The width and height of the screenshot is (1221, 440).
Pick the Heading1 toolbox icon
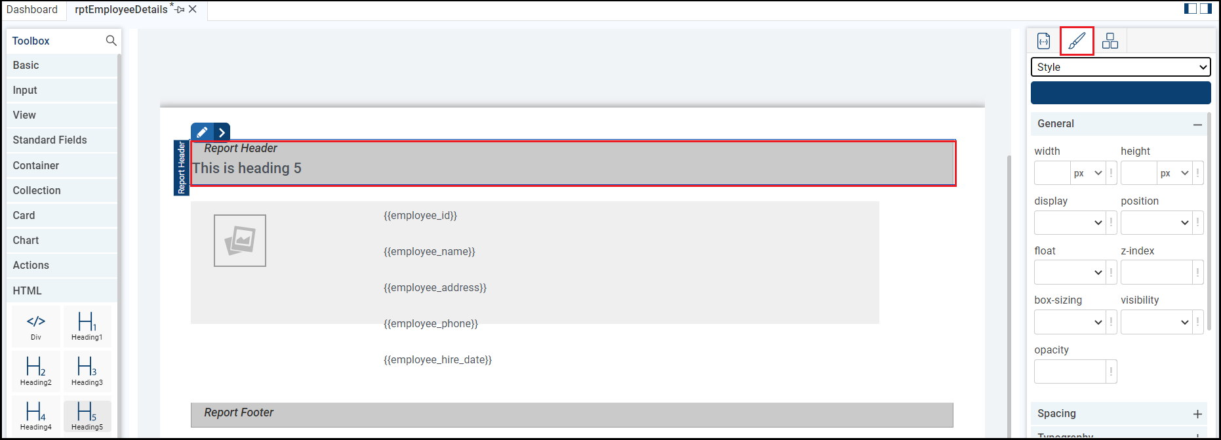[87, 326]
